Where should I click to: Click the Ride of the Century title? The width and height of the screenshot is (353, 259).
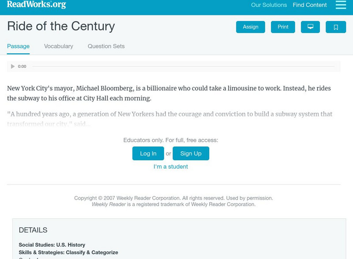click(x=61, y=26)
